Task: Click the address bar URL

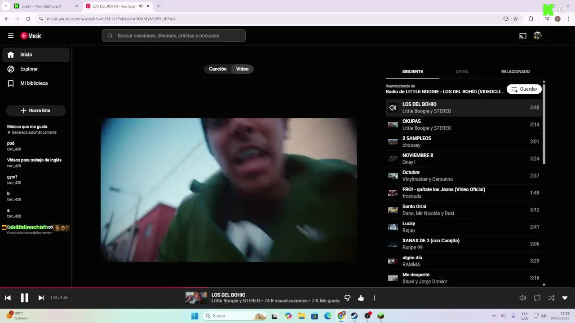Action: pyautogui.click(x=111, y=19)
